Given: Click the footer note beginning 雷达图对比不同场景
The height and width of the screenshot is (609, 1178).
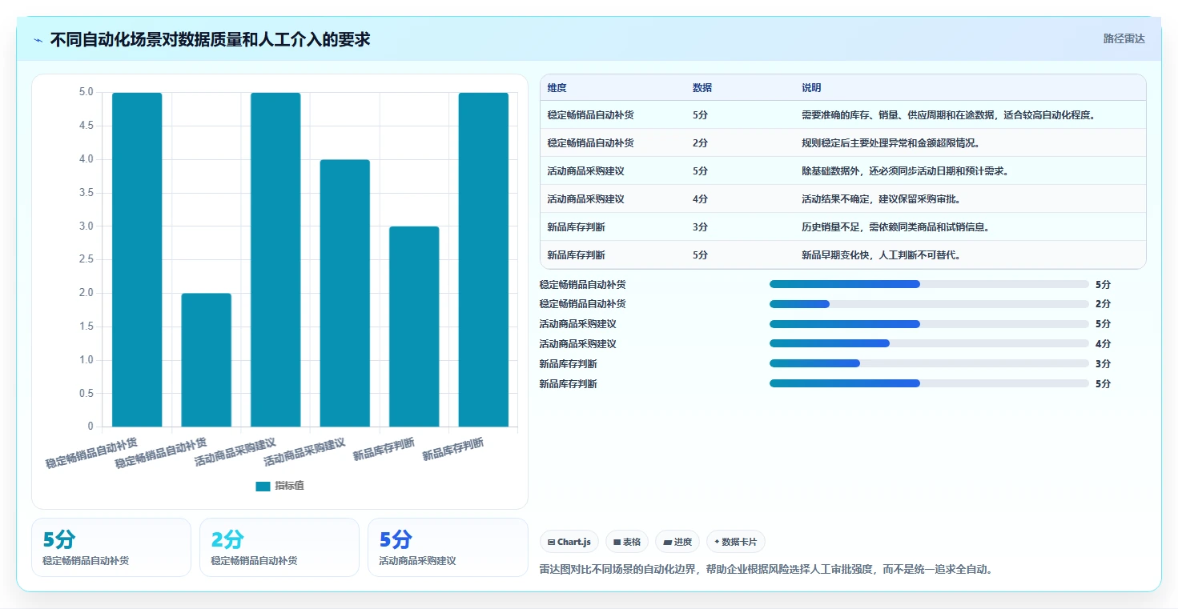Looking at the screenshot, I should pyautogui.click(x=767, y=570).
